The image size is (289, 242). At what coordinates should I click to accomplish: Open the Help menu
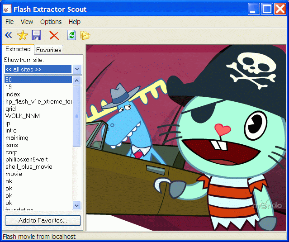[75, 22]
